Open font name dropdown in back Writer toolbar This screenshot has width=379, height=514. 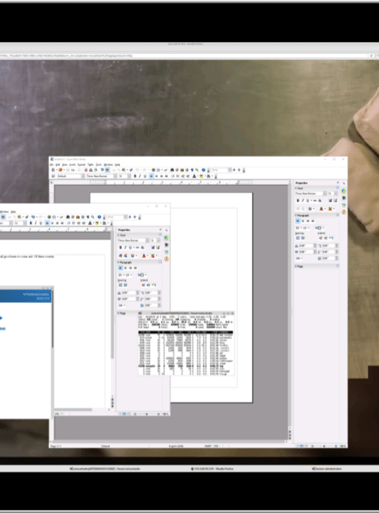(x=114, y=176)
